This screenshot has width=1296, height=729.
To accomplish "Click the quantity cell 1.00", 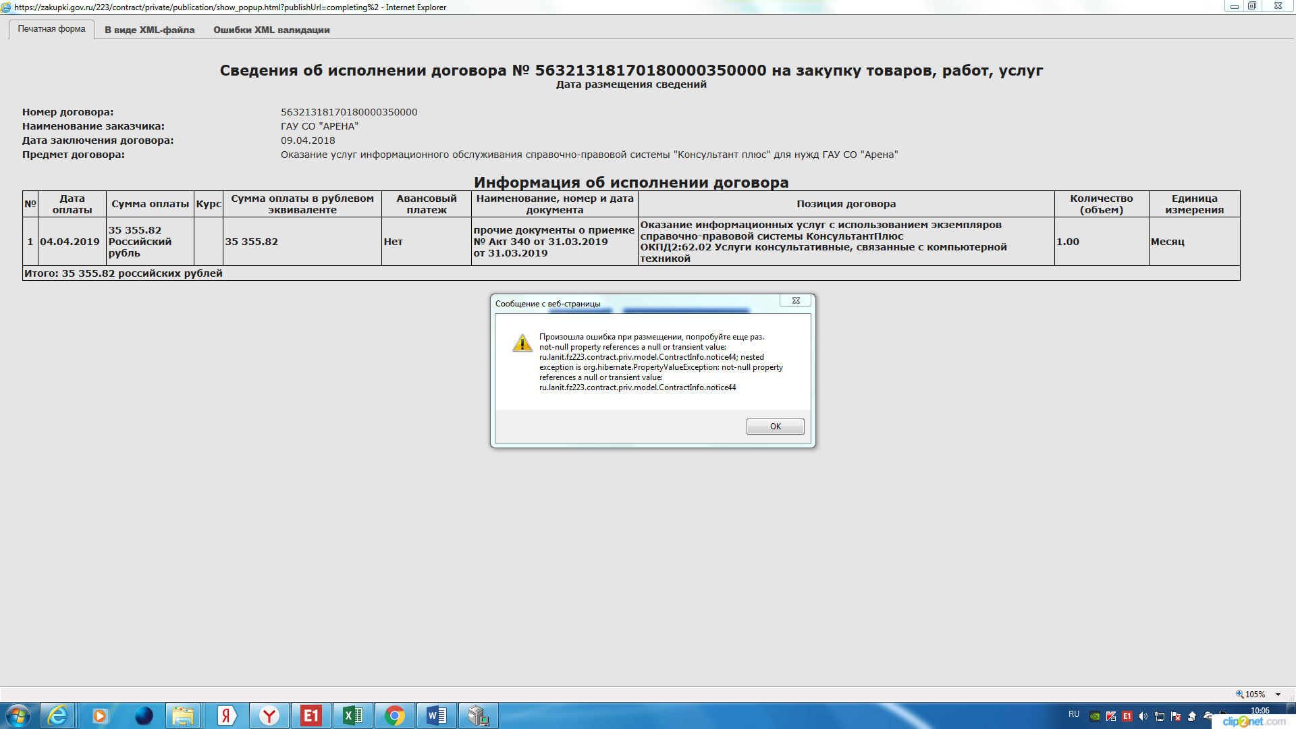I will click(x=1102, y=242).
